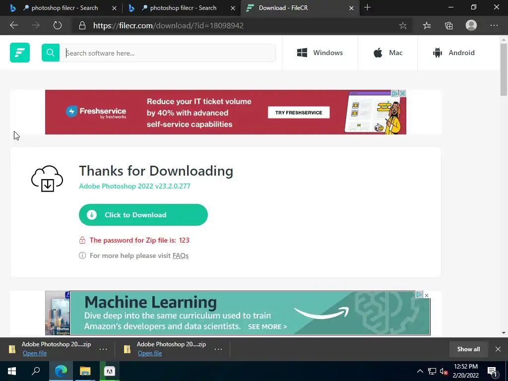The image size is (508, 381).
Task: Click the cloud download icon
Action: coord(47,179)
